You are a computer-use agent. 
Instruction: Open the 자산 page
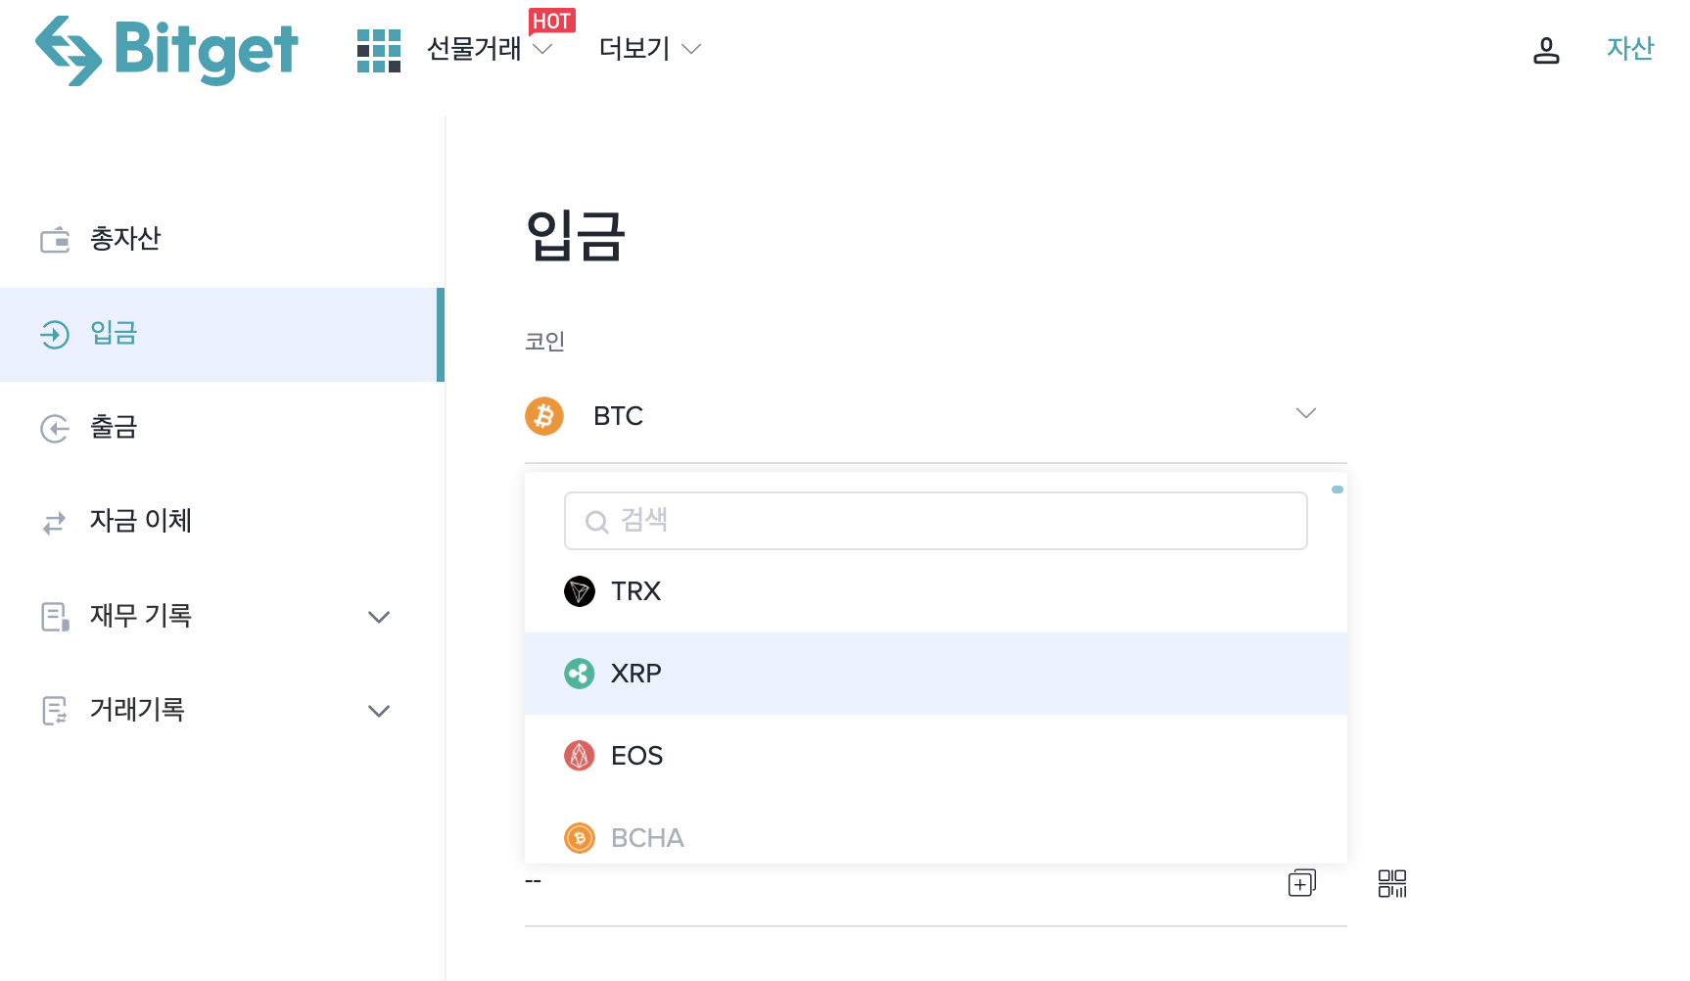click(1628, 49)
